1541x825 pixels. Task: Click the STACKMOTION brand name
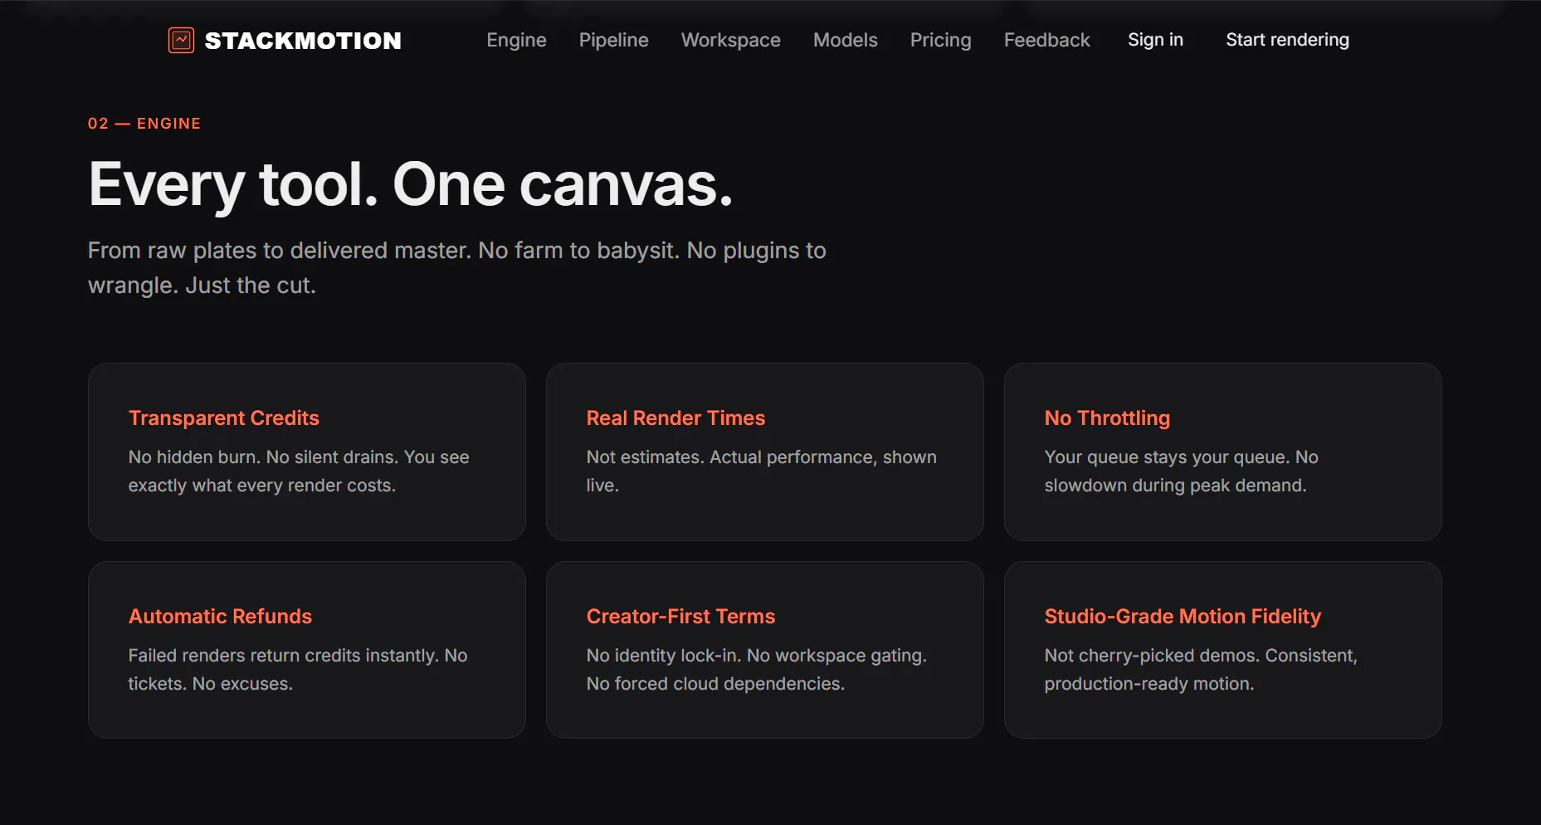303,41
